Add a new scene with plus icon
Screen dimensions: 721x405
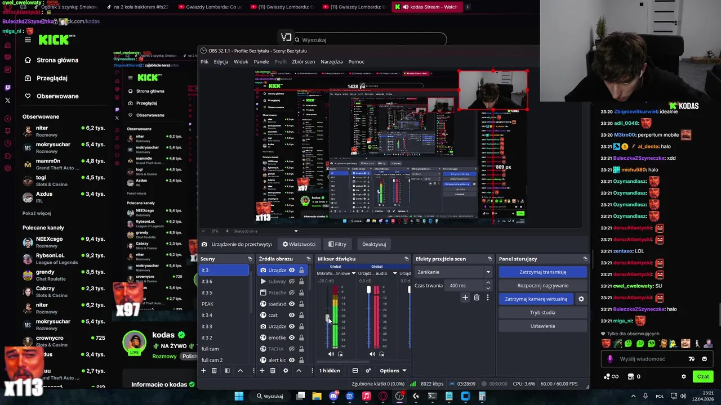pos(203,371)
